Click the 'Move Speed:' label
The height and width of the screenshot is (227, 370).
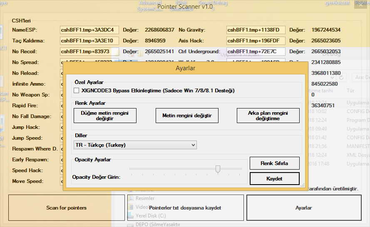coord(28,181)
